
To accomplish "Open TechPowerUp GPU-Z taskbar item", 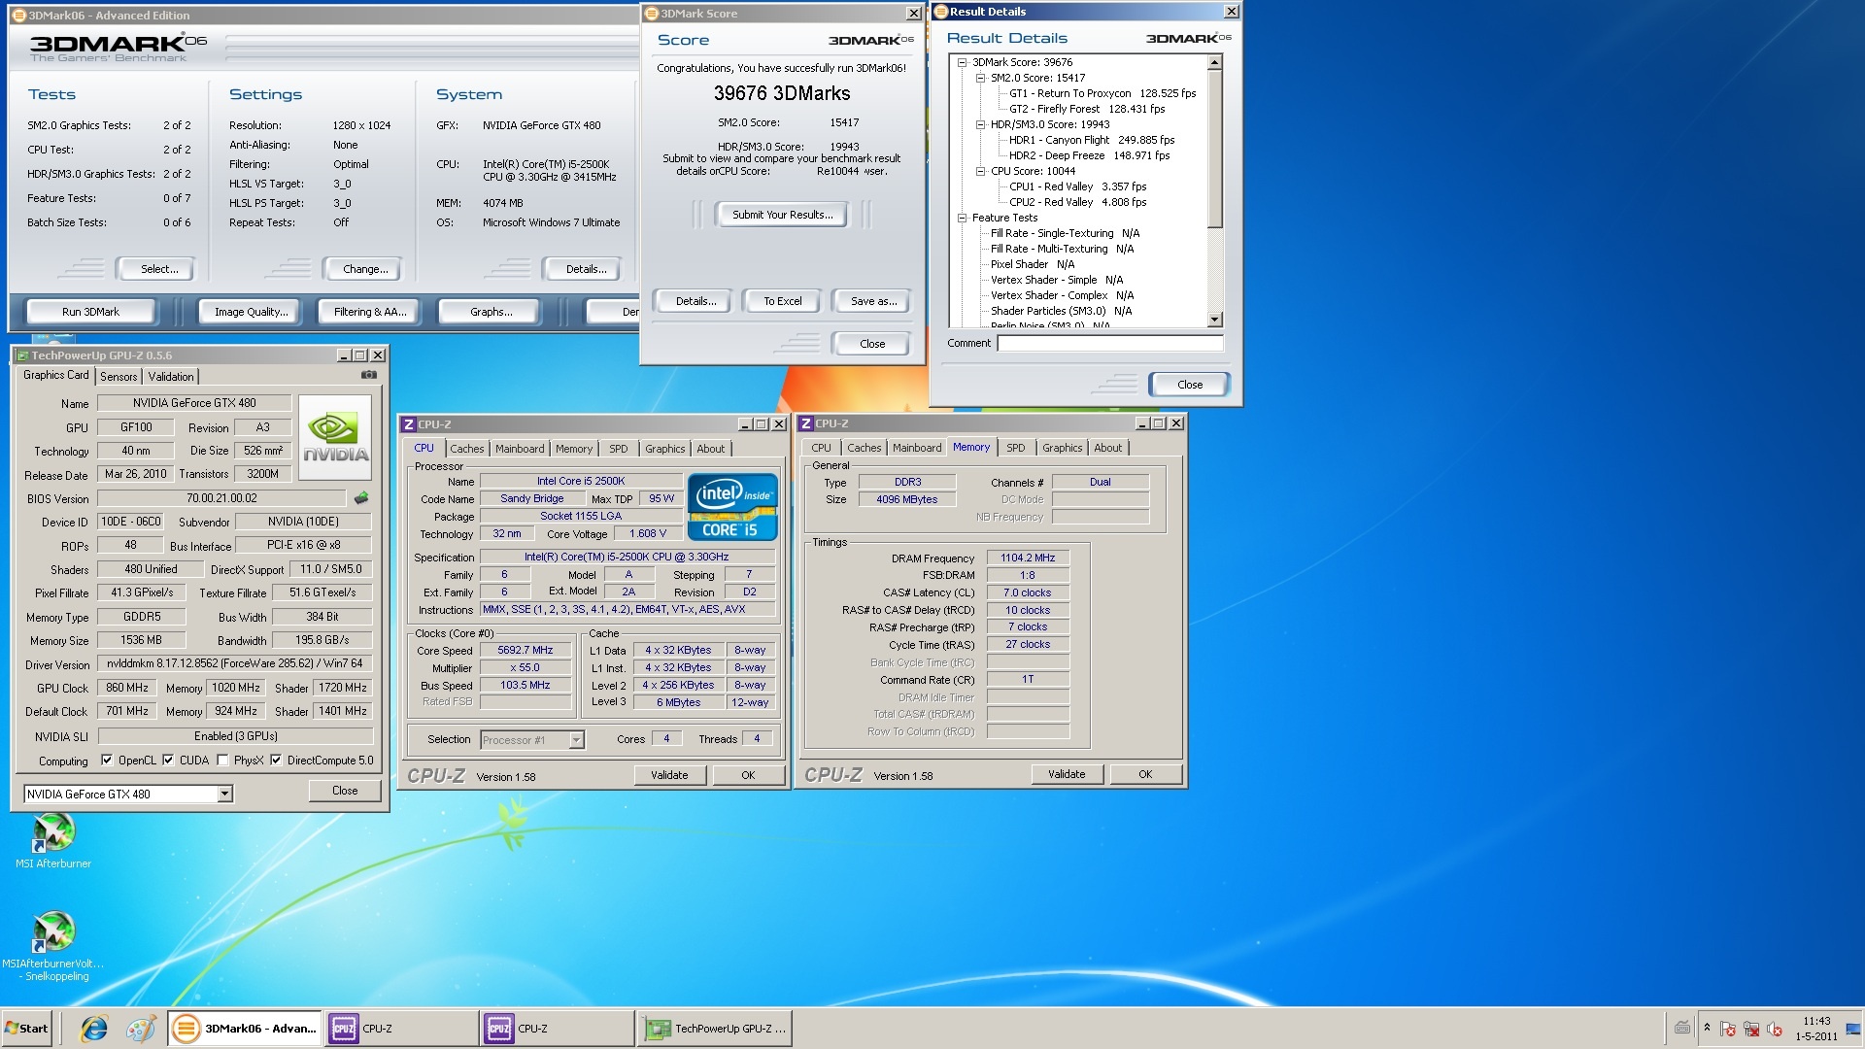I will point(716,1029).
